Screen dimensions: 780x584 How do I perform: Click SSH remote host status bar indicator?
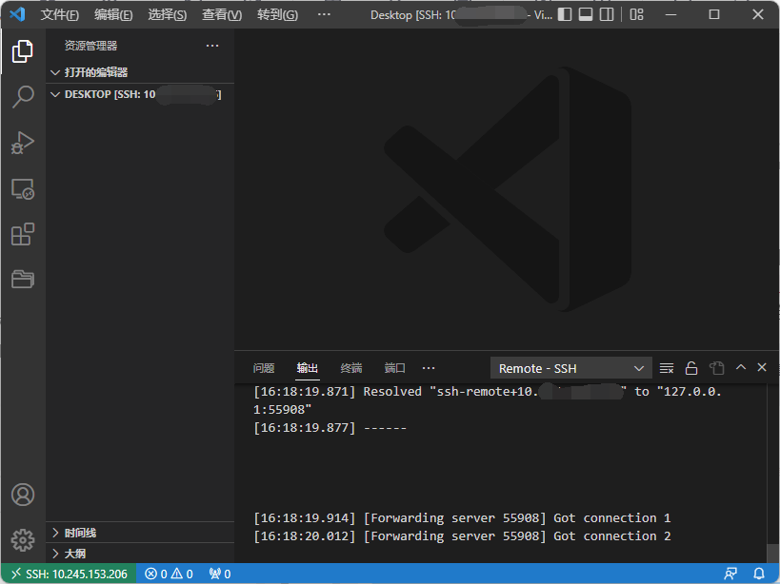70,574
